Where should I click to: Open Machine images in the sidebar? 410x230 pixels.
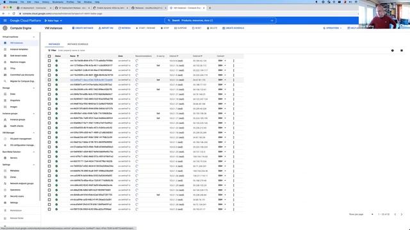click(x=18, y=62)
